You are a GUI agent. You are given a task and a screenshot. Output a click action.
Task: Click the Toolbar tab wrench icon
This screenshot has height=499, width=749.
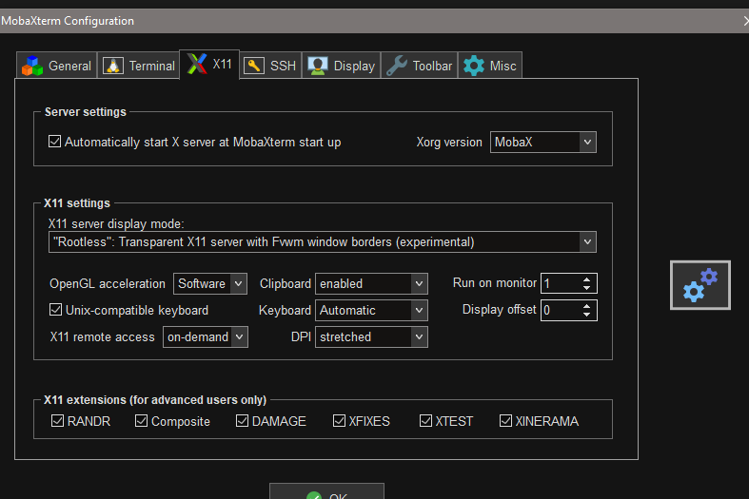pyautogui.click(x=397, y=66)
